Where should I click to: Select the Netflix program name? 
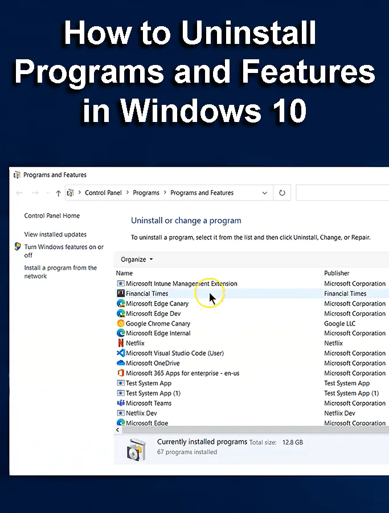(135, 343)
